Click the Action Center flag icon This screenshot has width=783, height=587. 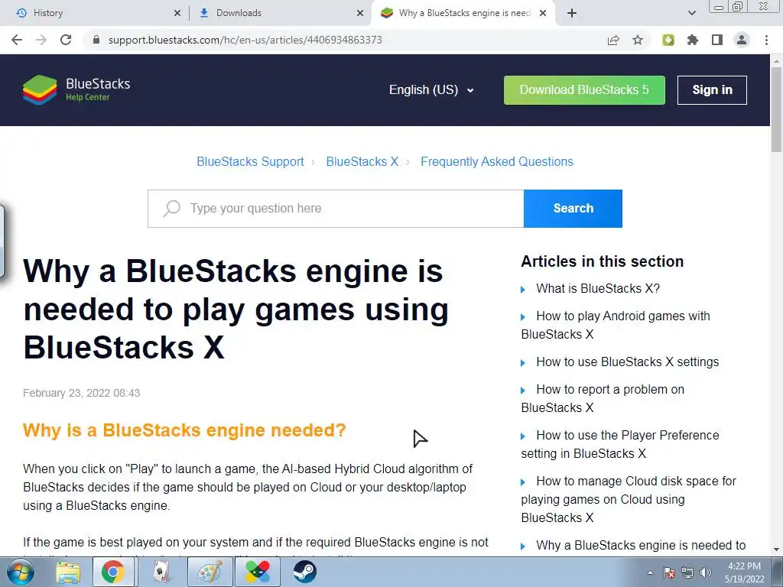669,573
